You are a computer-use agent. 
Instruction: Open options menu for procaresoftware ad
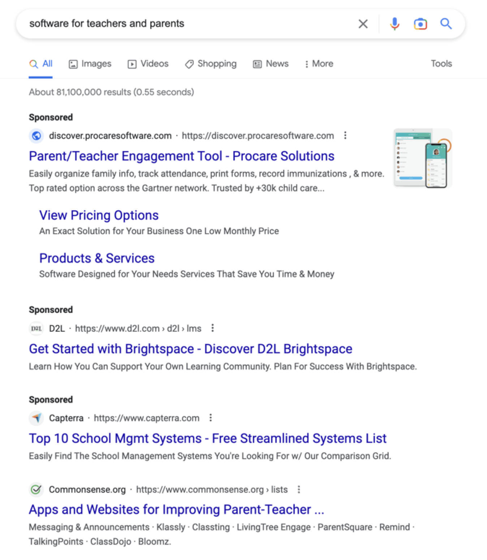coord(345,135)
